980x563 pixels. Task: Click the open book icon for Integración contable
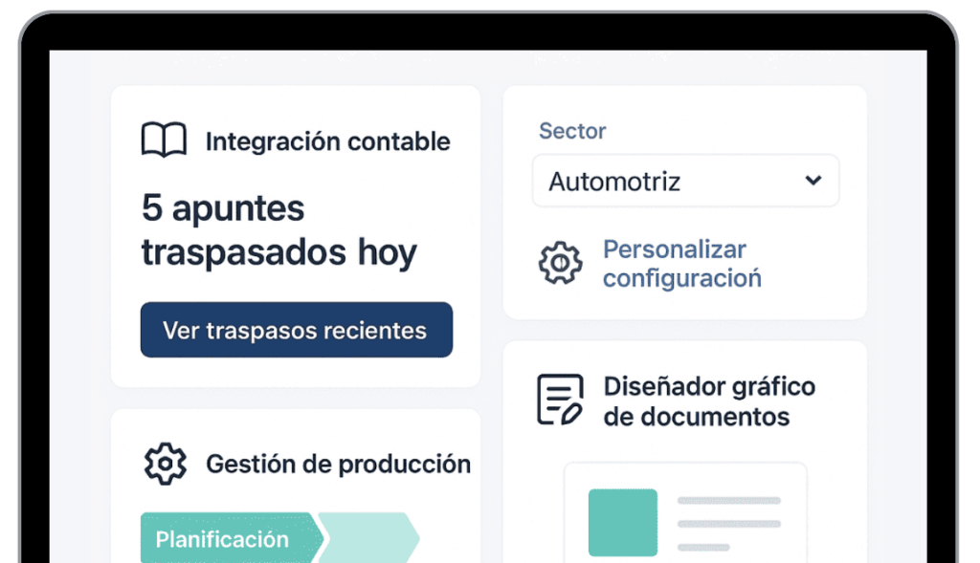[x=164, y=141]
